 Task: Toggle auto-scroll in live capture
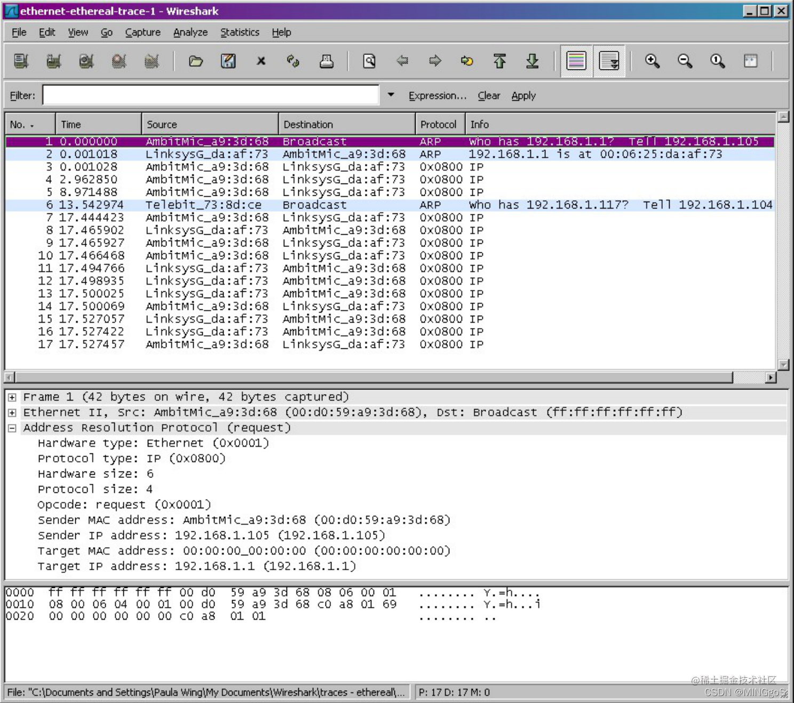point(609,61)
